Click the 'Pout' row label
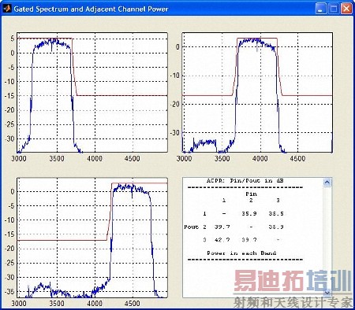The image size is (355, 310). (191, 227)
